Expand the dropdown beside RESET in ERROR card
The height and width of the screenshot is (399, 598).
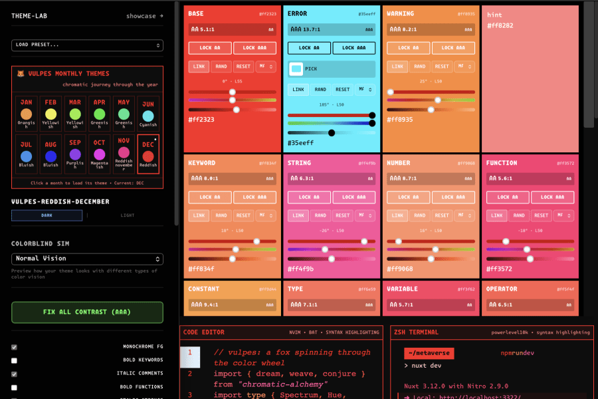tap(365, 89)
